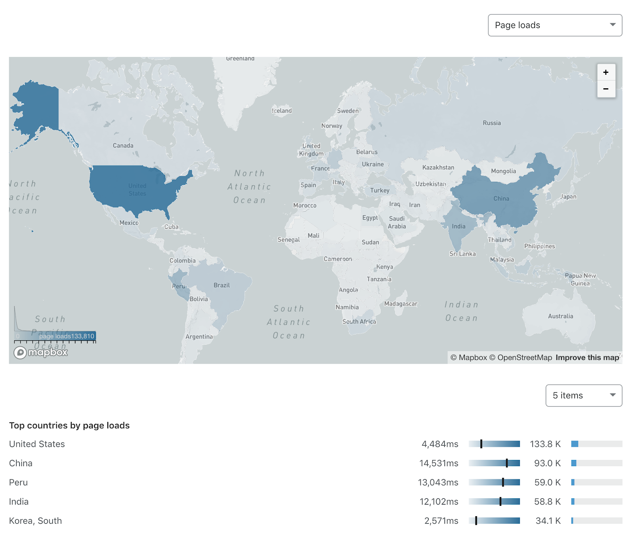Open the Improve this map link
The height and width of the screenshot is (543, 634).
click(x=587, y=357)
